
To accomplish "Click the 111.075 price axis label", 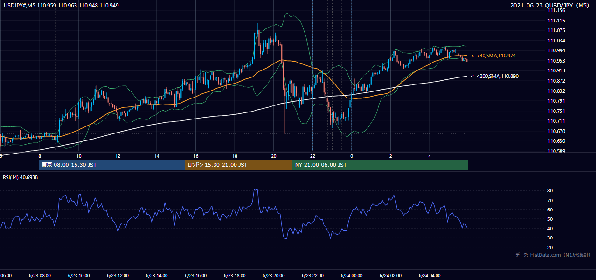I will (x=556, y=30).
